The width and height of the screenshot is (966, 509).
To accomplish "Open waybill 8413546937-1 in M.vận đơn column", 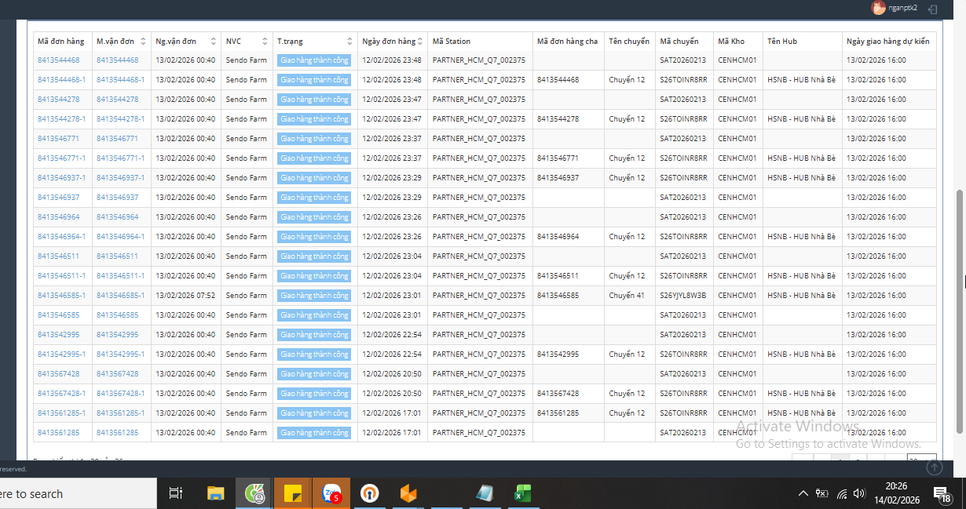I will (120, 178).
